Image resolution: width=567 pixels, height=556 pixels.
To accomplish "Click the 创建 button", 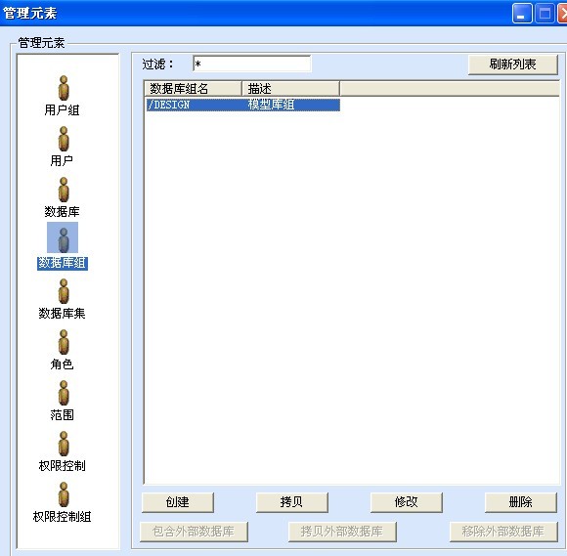I will point(178,502).
